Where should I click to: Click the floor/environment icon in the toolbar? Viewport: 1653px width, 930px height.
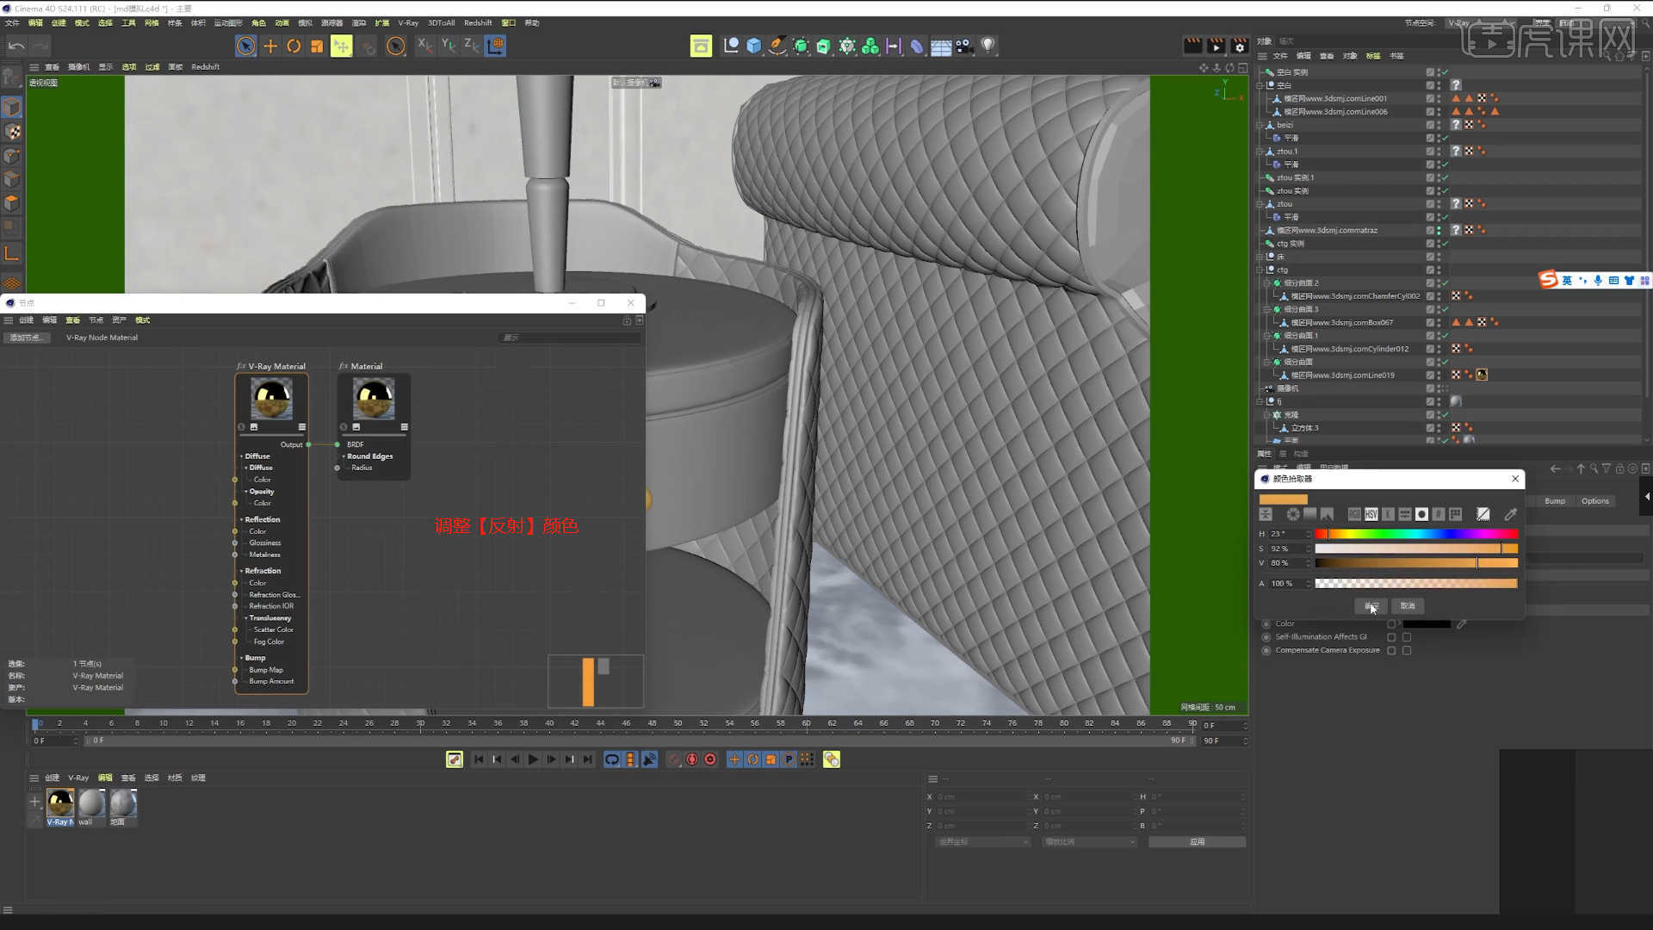939,46
